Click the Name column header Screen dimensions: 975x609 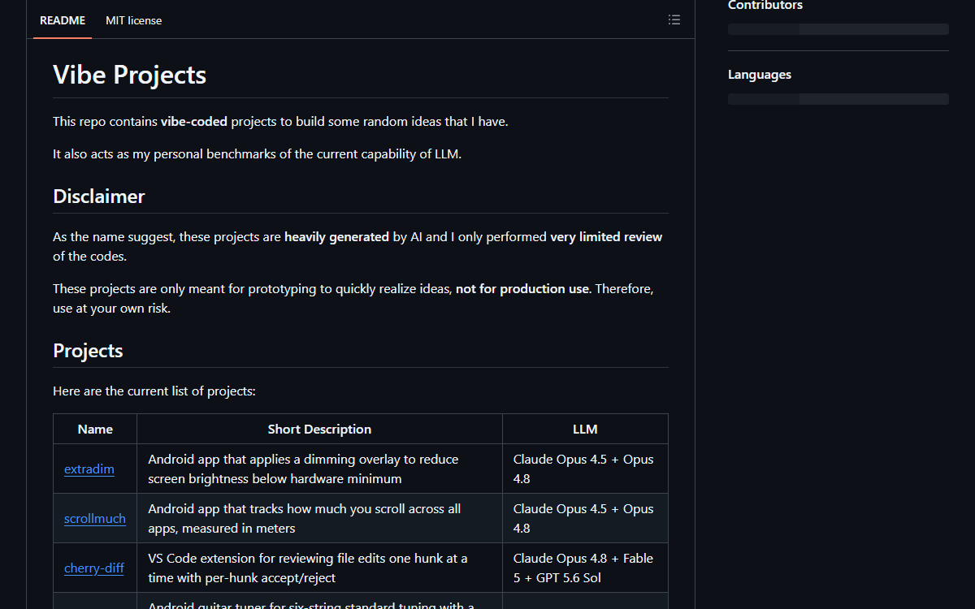tap(95, 430)
